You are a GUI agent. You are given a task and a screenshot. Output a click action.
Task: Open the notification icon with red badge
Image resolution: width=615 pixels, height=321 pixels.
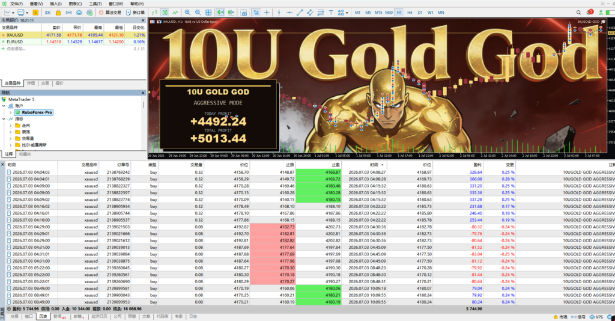(x=590, y=13)
